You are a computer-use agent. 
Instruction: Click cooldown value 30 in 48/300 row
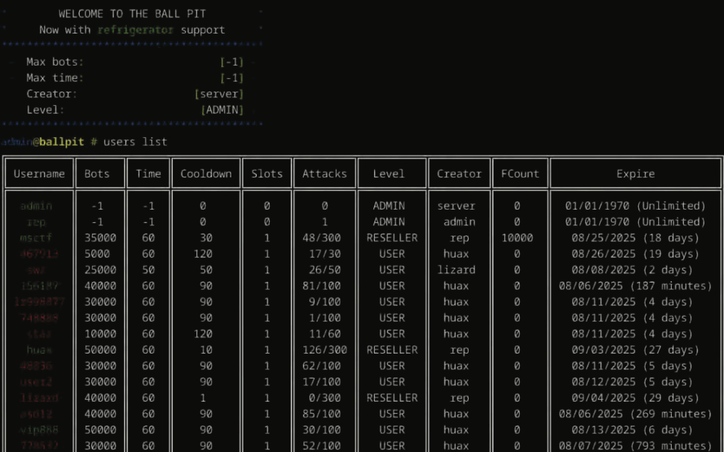pyautogui.click(x=206, y=238)
